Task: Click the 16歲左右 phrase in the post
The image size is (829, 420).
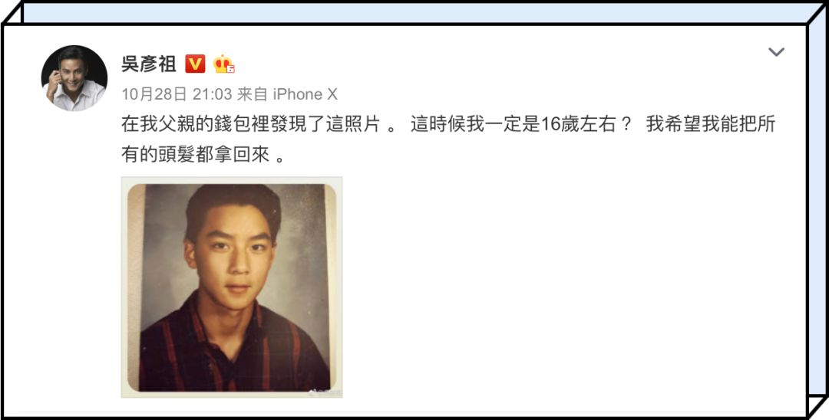Action: [x=575, y=125]
